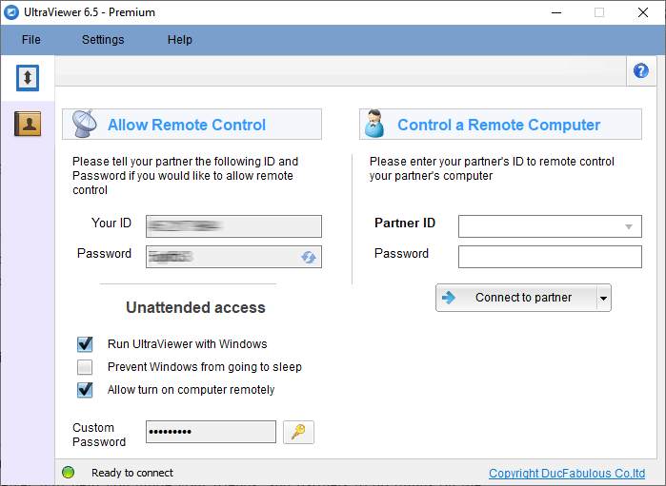Open the address book sidebar icon
The width and height of the screenshot is (666, 486).
click(28, 123)
